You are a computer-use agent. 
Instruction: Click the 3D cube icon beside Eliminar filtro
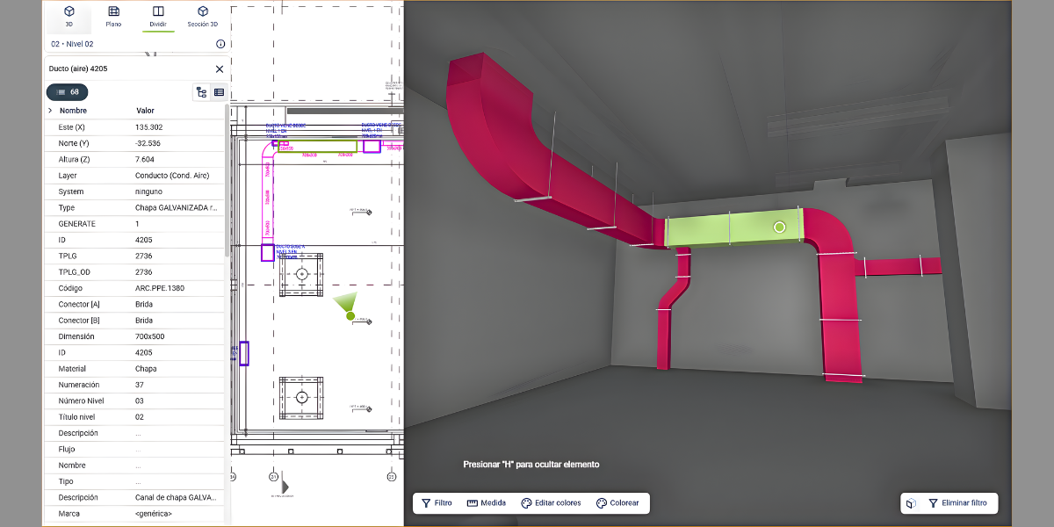point(912,503)
